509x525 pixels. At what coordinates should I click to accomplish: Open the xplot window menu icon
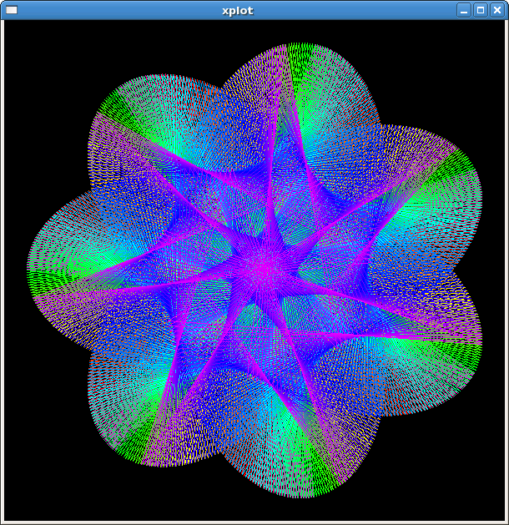(12, 10)
